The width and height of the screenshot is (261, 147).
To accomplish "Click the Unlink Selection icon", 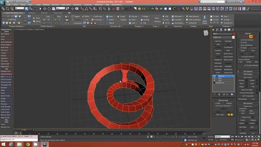I will (7, 9).
